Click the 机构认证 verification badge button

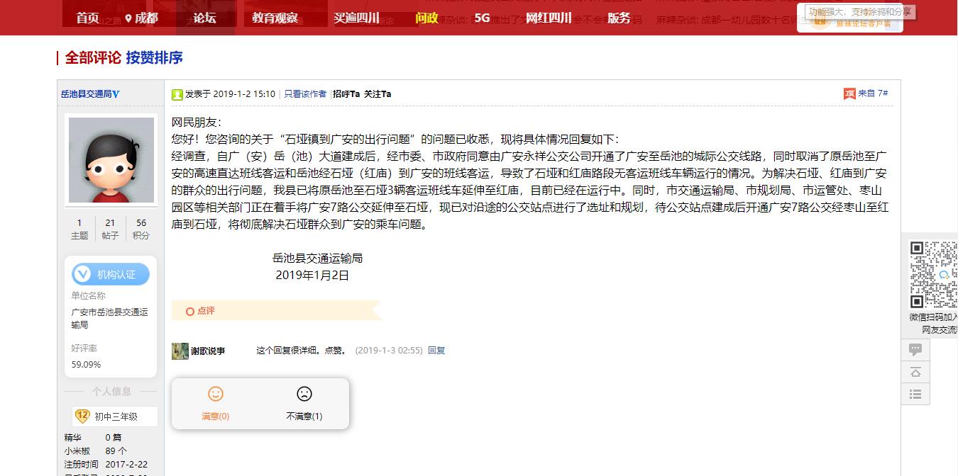pyautogui.click(x=111, y=274)
